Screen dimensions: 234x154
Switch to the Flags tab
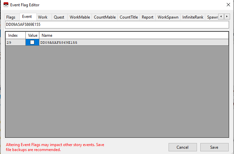[11, 17]
